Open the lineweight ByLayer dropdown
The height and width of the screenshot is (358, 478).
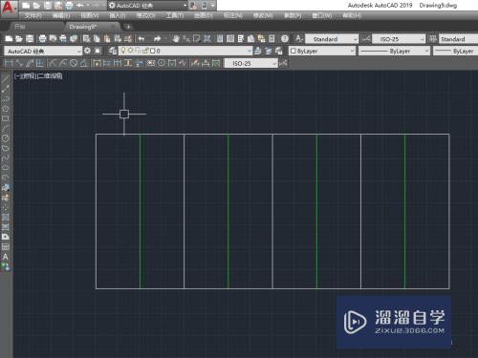pyautogui.click(x=455, y=51)
